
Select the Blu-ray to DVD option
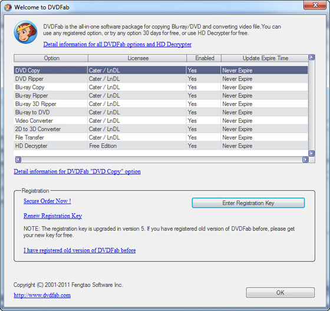tap(161, 112)
